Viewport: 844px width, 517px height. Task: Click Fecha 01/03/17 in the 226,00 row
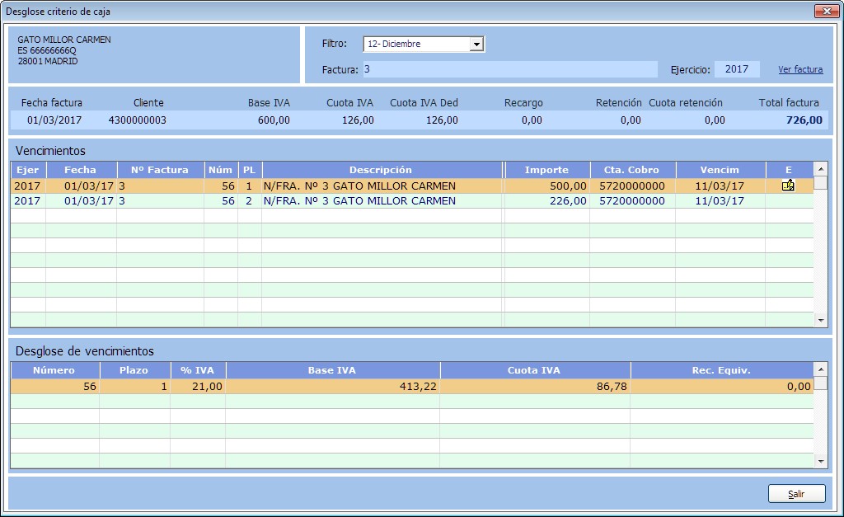82,201
